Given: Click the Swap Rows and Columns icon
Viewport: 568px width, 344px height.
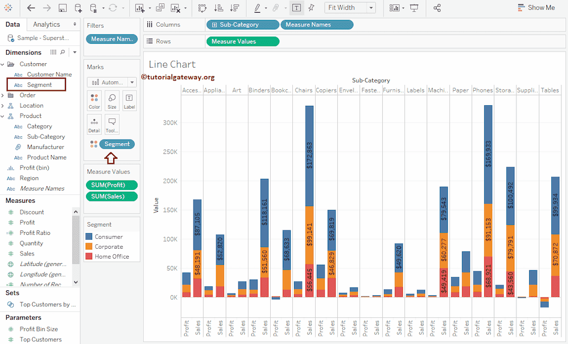Looking at the screenshot, I should (204, 8).
